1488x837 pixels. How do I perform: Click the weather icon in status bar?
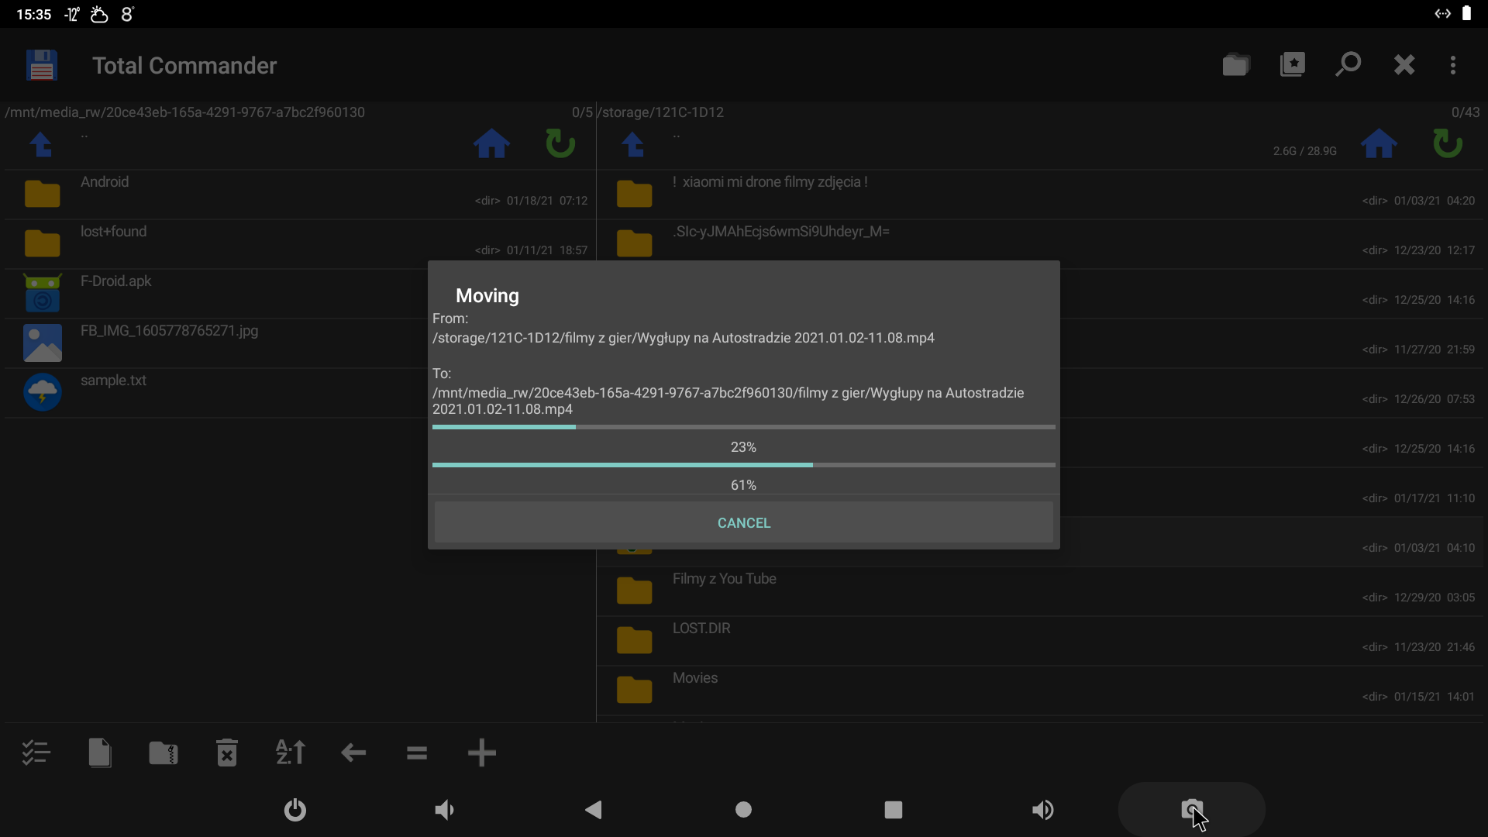[x=99, y=14]
